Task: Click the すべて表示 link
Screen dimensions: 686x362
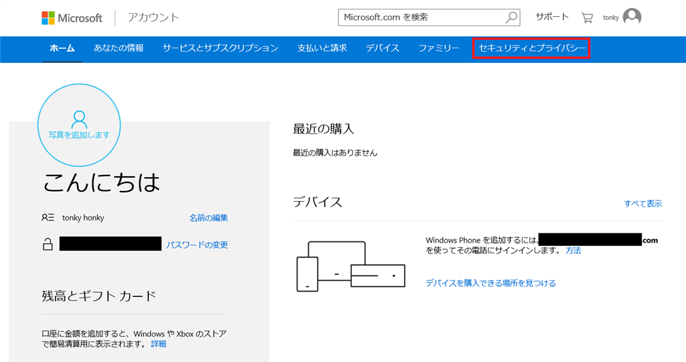Action: click(642, 204)
